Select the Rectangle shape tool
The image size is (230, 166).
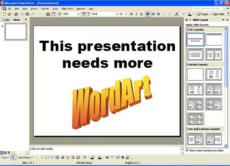pos(47,158)
